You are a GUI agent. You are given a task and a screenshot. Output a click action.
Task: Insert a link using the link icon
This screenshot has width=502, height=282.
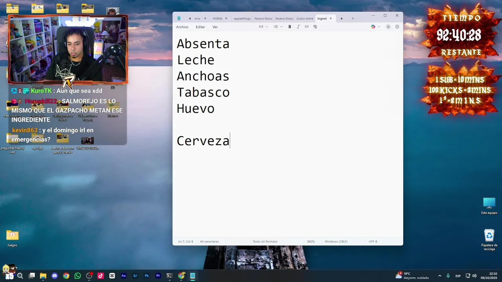click(307, 27)
